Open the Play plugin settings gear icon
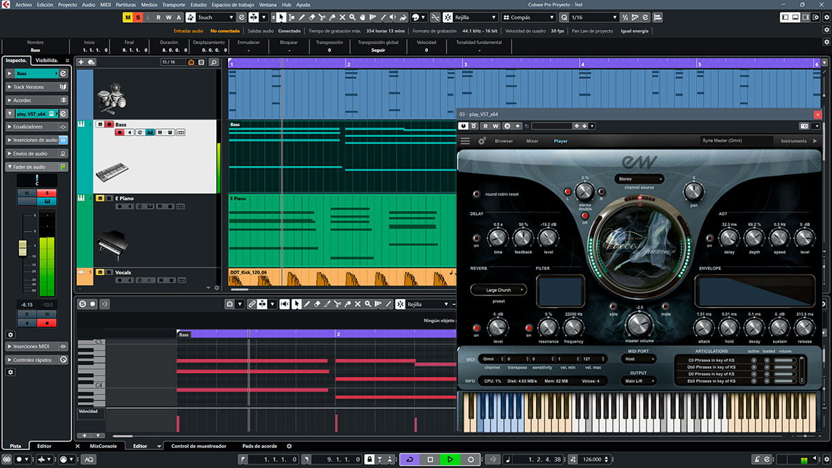 click(x=482, y=141)
